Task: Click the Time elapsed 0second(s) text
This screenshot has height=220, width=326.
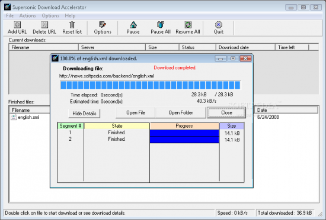Action: point(97,95)
